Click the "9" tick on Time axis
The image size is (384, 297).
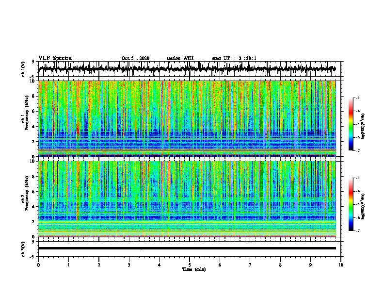tap(310, 265)
